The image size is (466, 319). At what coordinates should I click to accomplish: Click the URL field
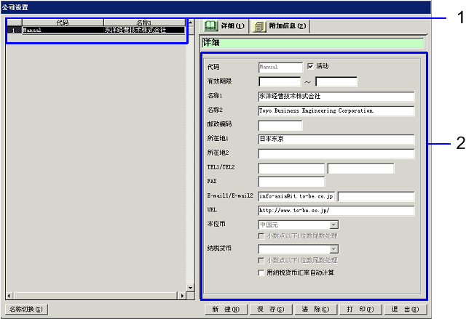(336, 211)
